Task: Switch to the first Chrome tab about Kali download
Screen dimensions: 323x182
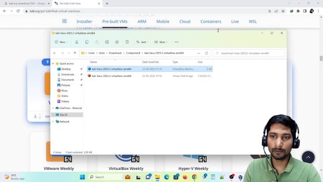Action: pos(27,4)
